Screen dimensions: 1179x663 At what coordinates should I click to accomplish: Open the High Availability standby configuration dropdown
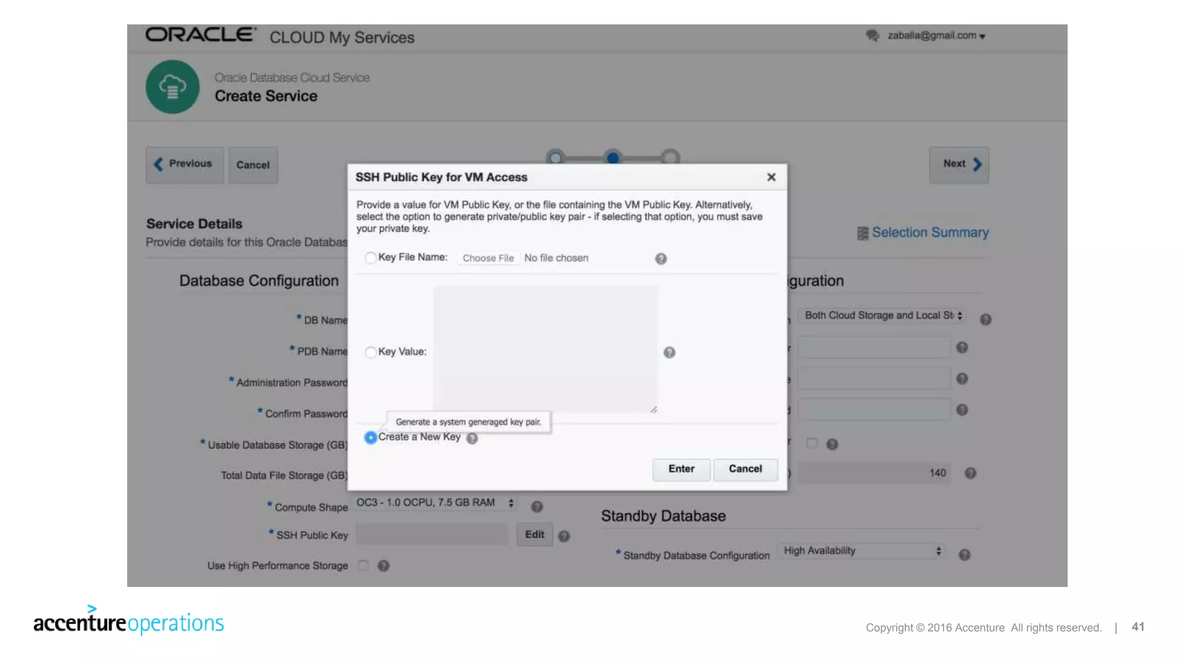click(862, 551)
